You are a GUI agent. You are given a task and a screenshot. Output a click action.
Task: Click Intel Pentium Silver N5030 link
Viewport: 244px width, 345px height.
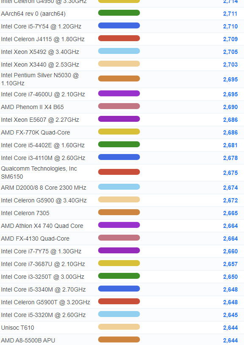click(40, 79)
